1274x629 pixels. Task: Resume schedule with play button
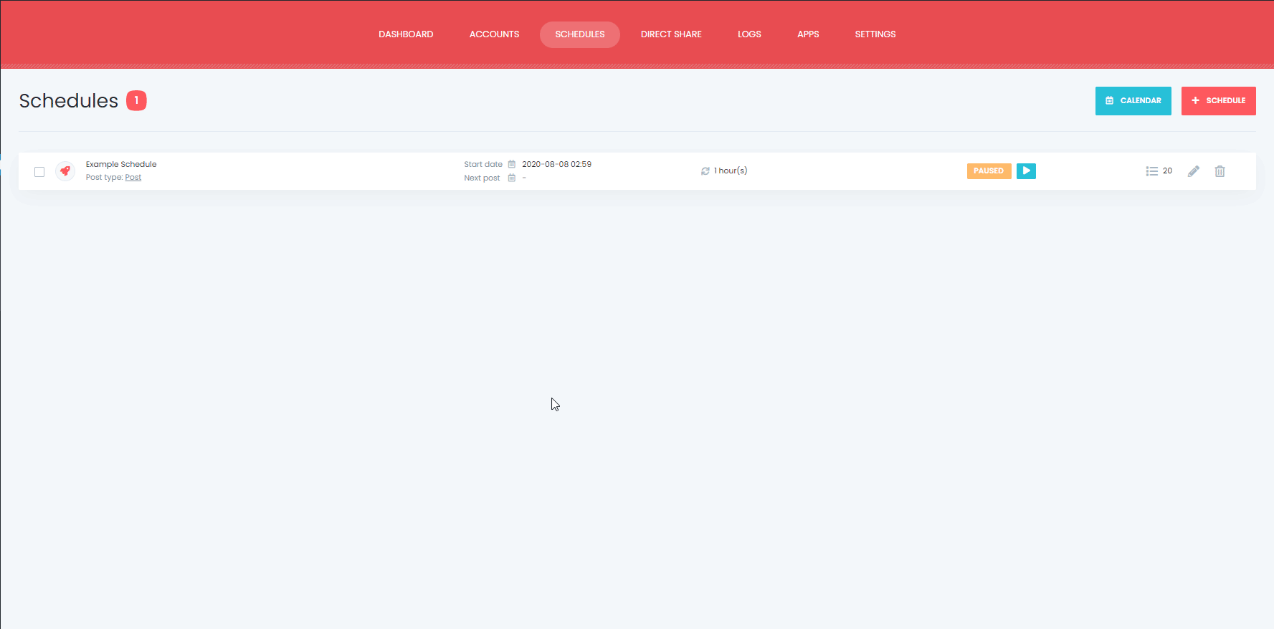click(1026, 171)
